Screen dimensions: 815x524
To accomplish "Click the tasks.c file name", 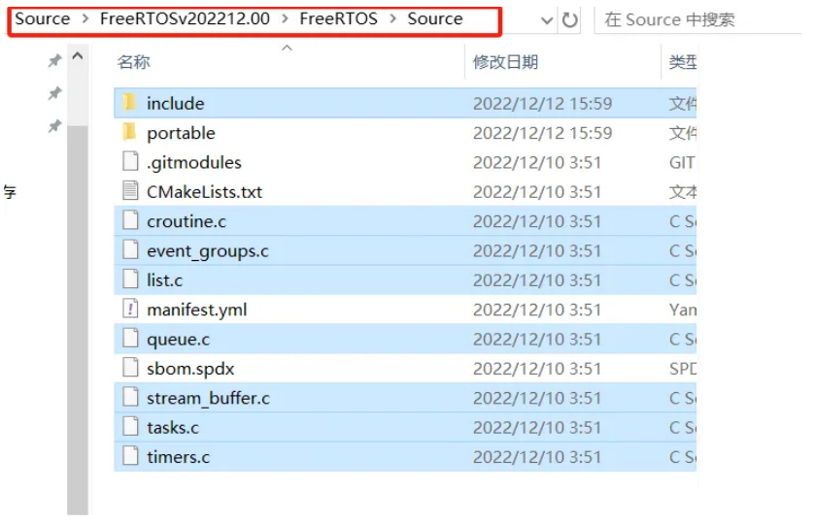I will click(x=173, y=428).
